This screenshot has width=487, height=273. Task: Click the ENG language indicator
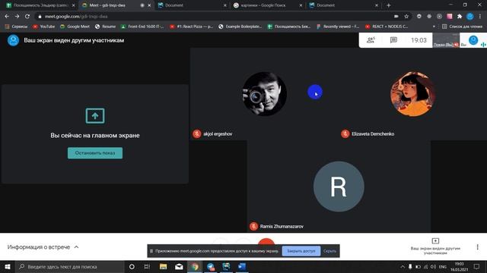pos(443,266)
